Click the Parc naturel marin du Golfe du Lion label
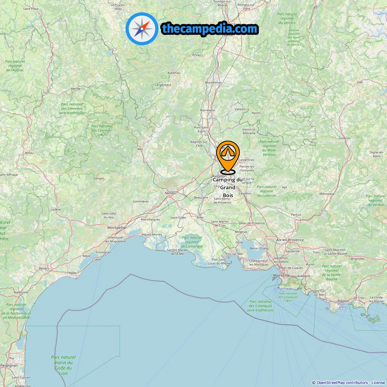The image size is (387, 387). (x=63, y=365)
